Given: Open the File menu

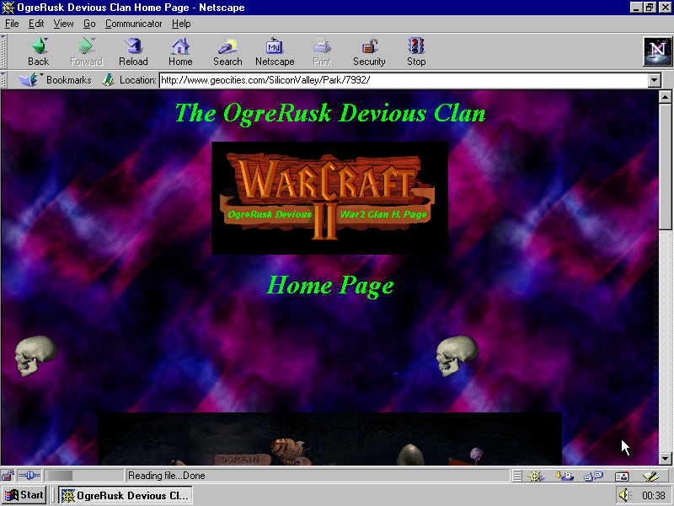Looking at the screenshot, I should pos(12,24).
